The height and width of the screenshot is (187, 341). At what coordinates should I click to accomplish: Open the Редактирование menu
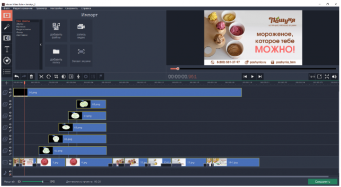coord(23,8)
